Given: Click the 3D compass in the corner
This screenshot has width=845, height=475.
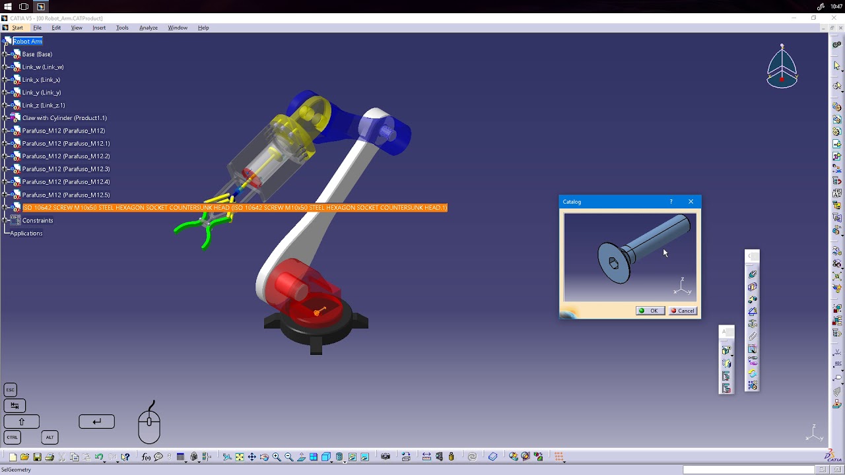Looking at the screenshot, I should 782,67.
